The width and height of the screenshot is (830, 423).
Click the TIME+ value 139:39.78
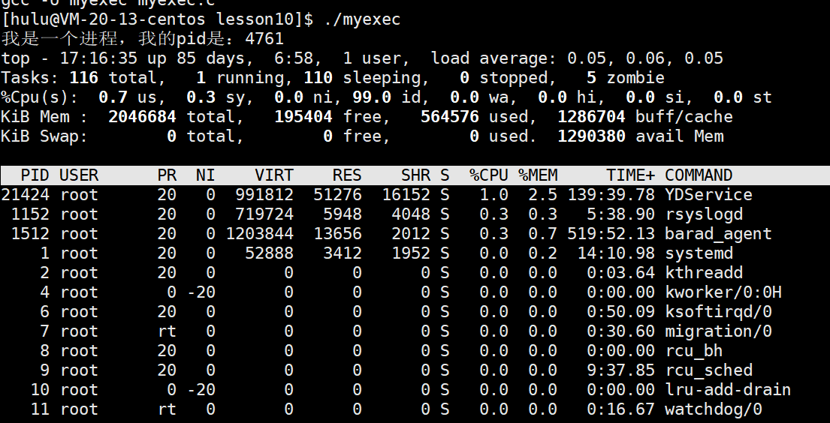[611, 194]
